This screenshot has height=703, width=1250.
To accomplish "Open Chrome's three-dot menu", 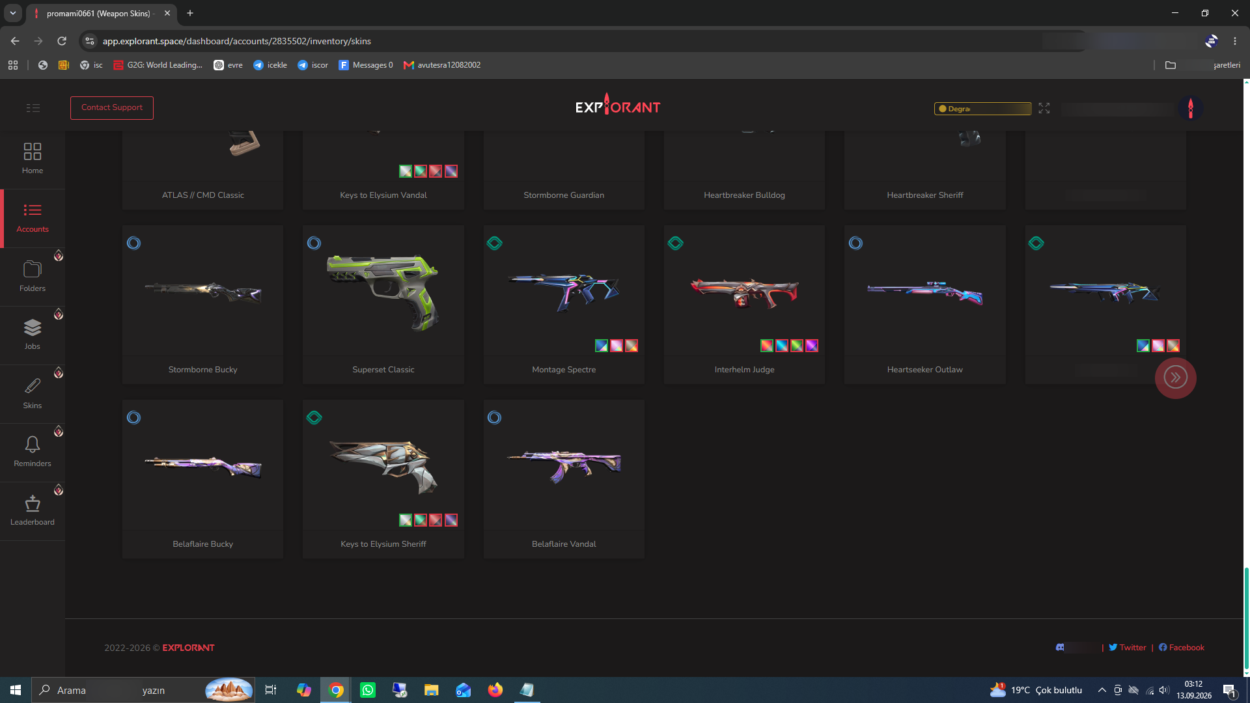I will tap(1235, 41).
